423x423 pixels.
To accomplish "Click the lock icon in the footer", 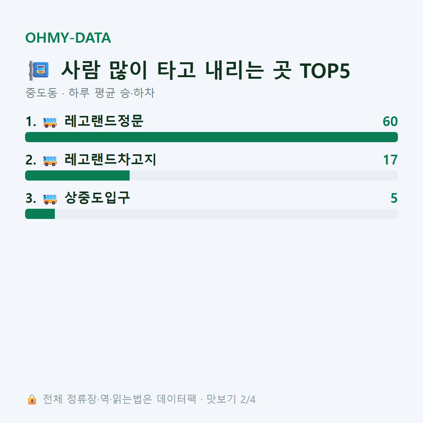I will click(x=32, y=399).
